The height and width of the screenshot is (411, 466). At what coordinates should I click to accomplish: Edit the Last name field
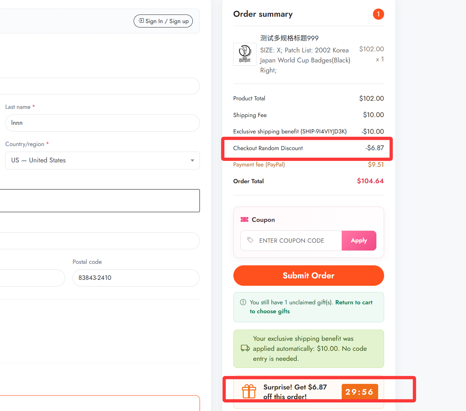102,123
